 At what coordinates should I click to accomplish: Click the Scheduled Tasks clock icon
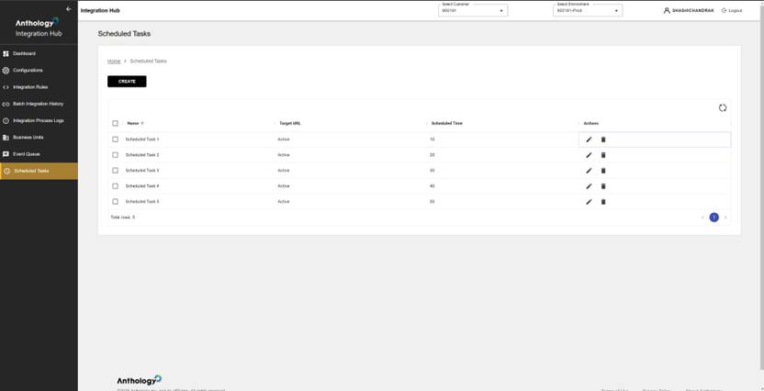6,171
